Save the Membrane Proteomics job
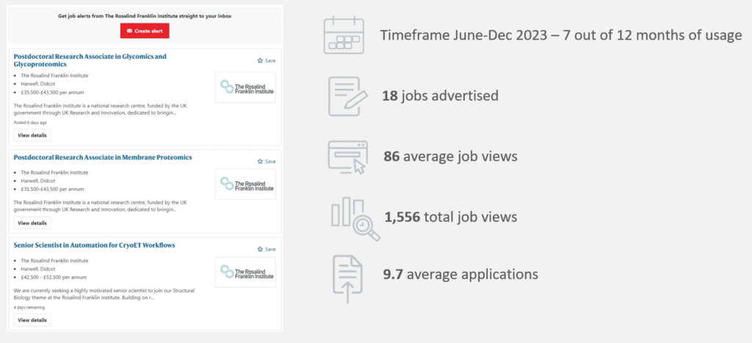 pyautogui.click(x=267, y=162)
